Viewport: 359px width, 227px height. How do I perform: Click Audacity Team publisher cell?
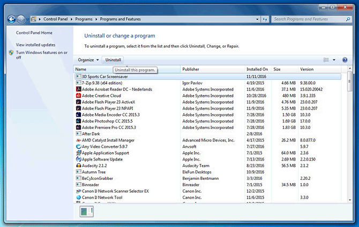pos(196,165)
